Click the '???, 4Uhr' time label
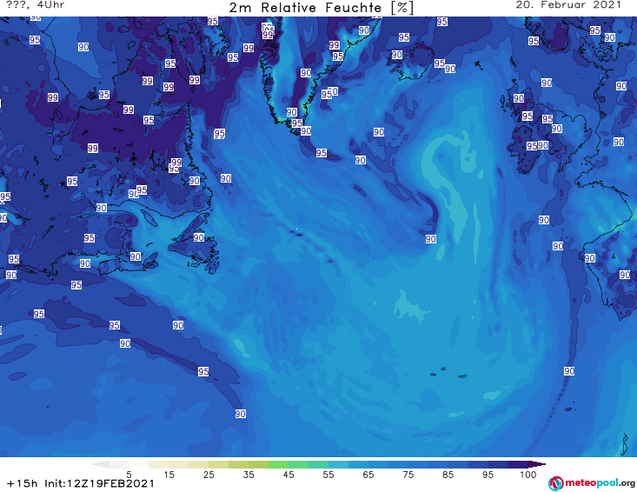Image resolution: width=637 pixels, height=492 pixels. 36,5
